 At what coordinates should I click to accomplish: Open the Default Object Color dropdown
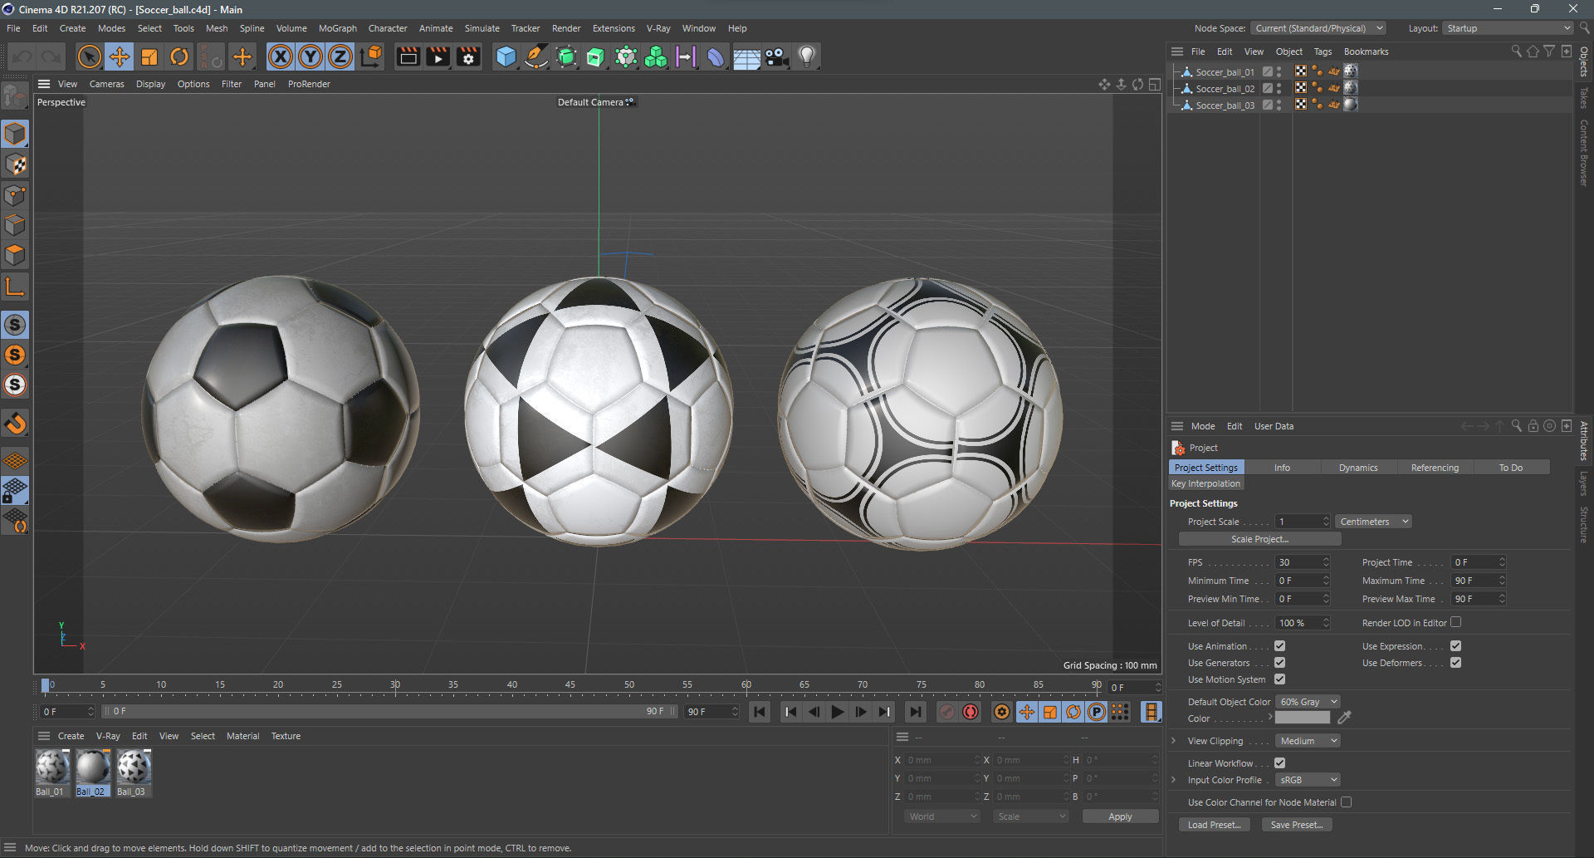click(x=1308, y=702)
